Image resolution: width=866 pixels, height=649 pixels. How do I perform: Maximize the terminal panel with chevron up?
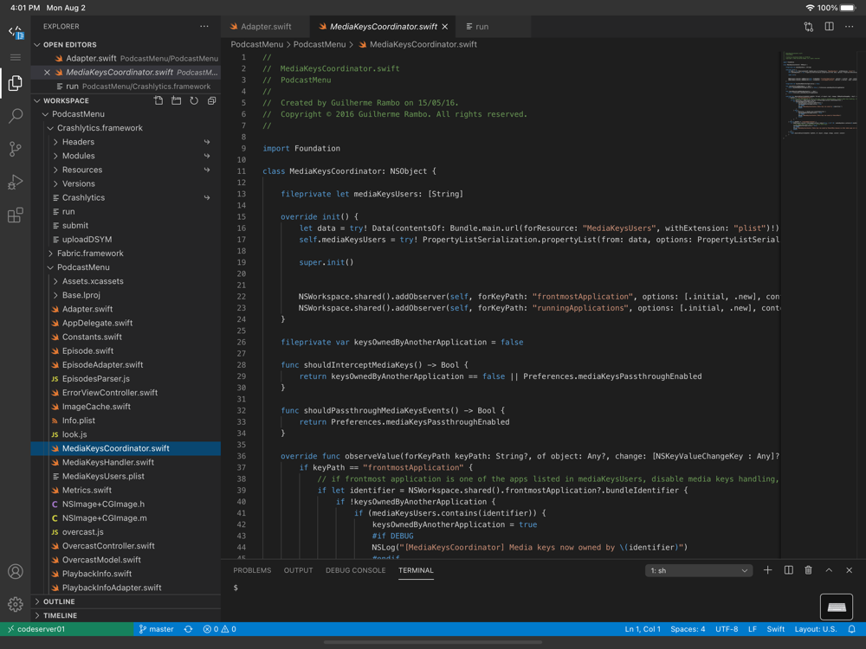[829, 570]
